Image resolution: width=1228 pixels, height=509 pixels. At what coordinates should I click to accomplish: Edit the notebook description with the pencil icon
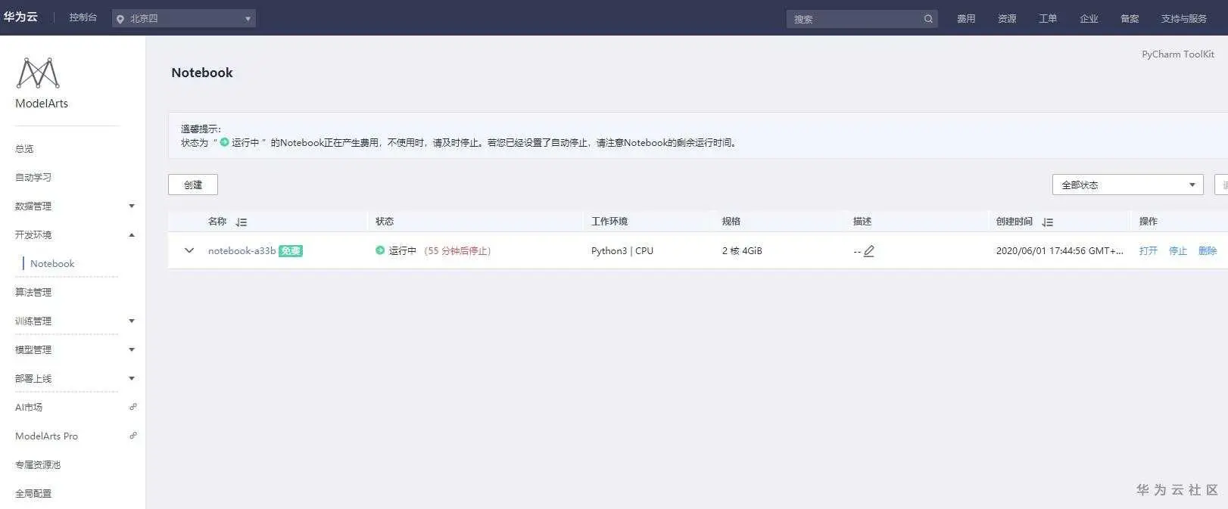tap(869, 251)
